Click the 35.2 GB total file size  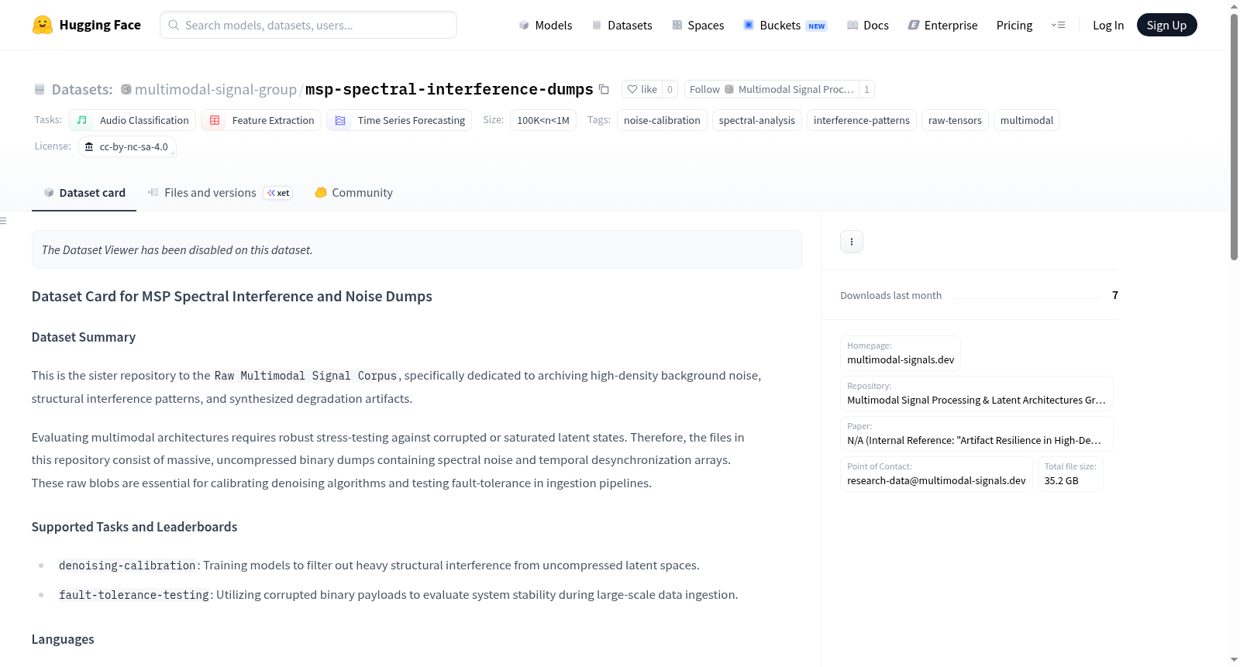pos(1061,480)
